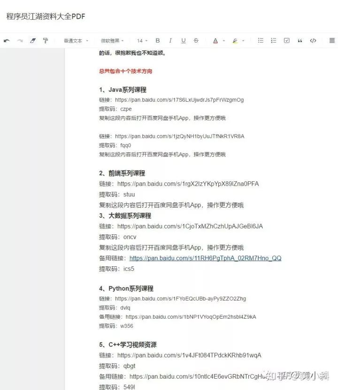
Task: Click the C++ backup link starting 10ntlc4E6
Action: click(x=198, y=376)
